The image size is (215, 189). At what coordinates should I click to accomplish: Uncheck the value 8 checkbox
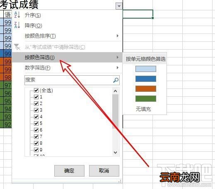36,143
